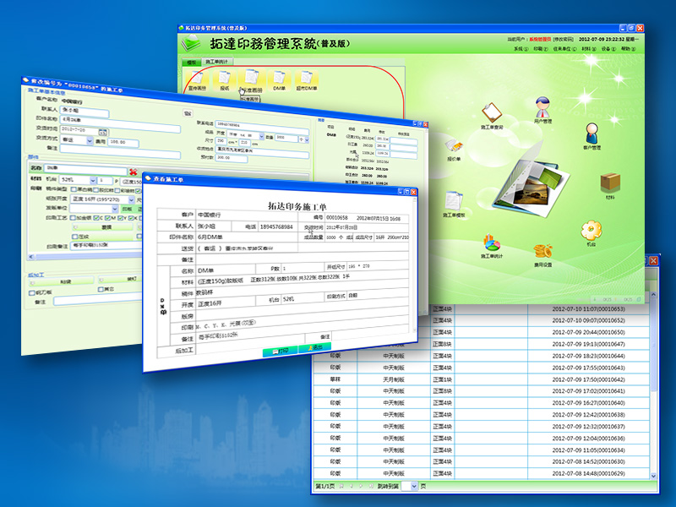Open the 施工单查询 clipboard icon
The width and height of the screenshot is (676, 507).
pos(491,112)
